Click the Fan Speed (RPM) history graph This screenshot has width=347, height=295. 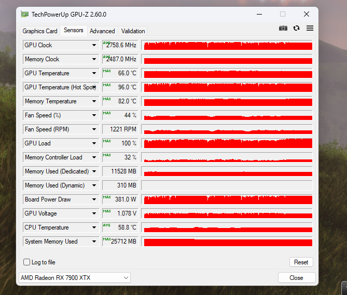point(227,129)
